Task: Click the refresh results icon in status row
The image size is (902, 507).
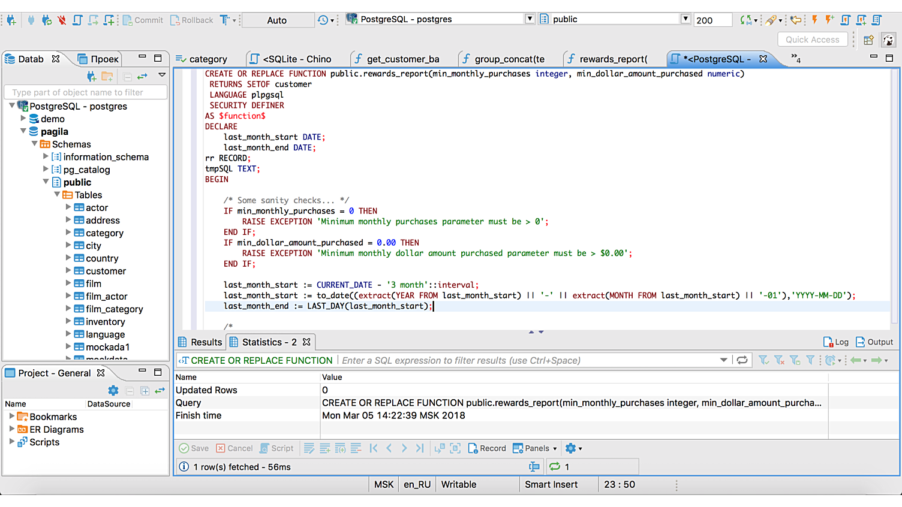Action: pyautogui.click(x=555, y=467)
